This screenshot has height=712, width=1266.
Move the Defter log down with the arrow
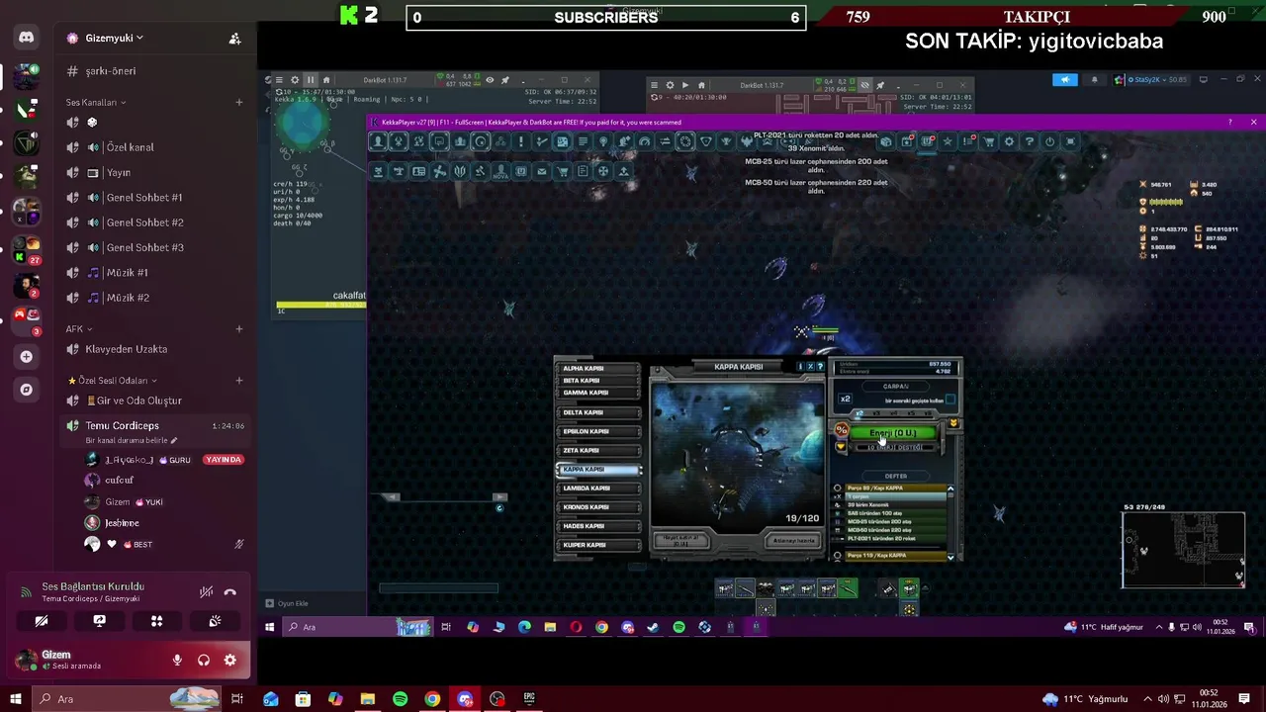(950, 557)
